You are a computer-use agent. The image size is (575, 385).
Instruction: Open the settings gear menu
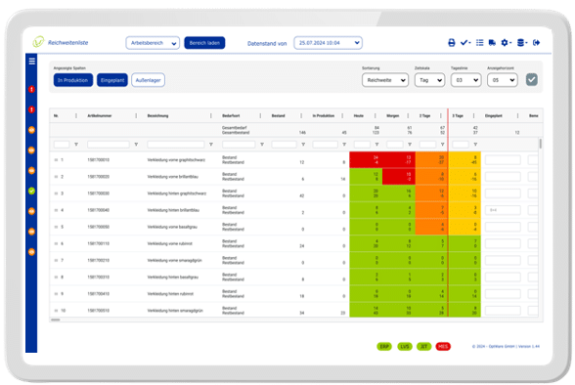tap(507, 43)
